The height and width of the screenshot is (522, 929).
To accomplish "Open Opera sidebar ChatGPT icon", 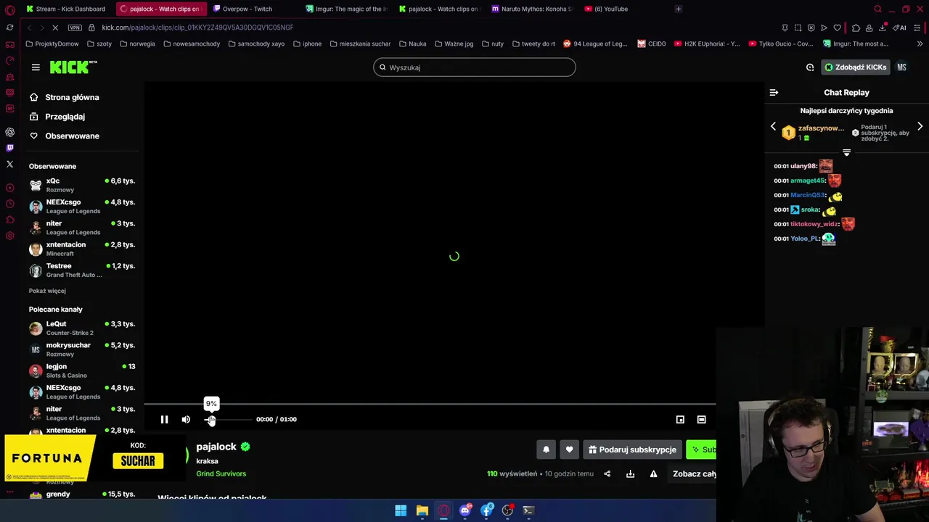I will click(9, 132).
